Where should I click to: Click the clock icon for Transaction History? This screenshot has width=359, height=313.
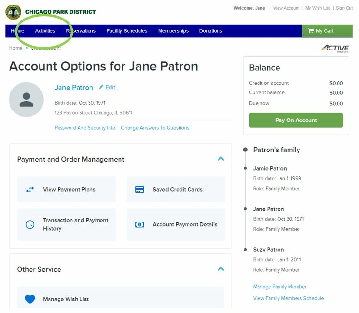pyautogui.click(x=30, y=224)
